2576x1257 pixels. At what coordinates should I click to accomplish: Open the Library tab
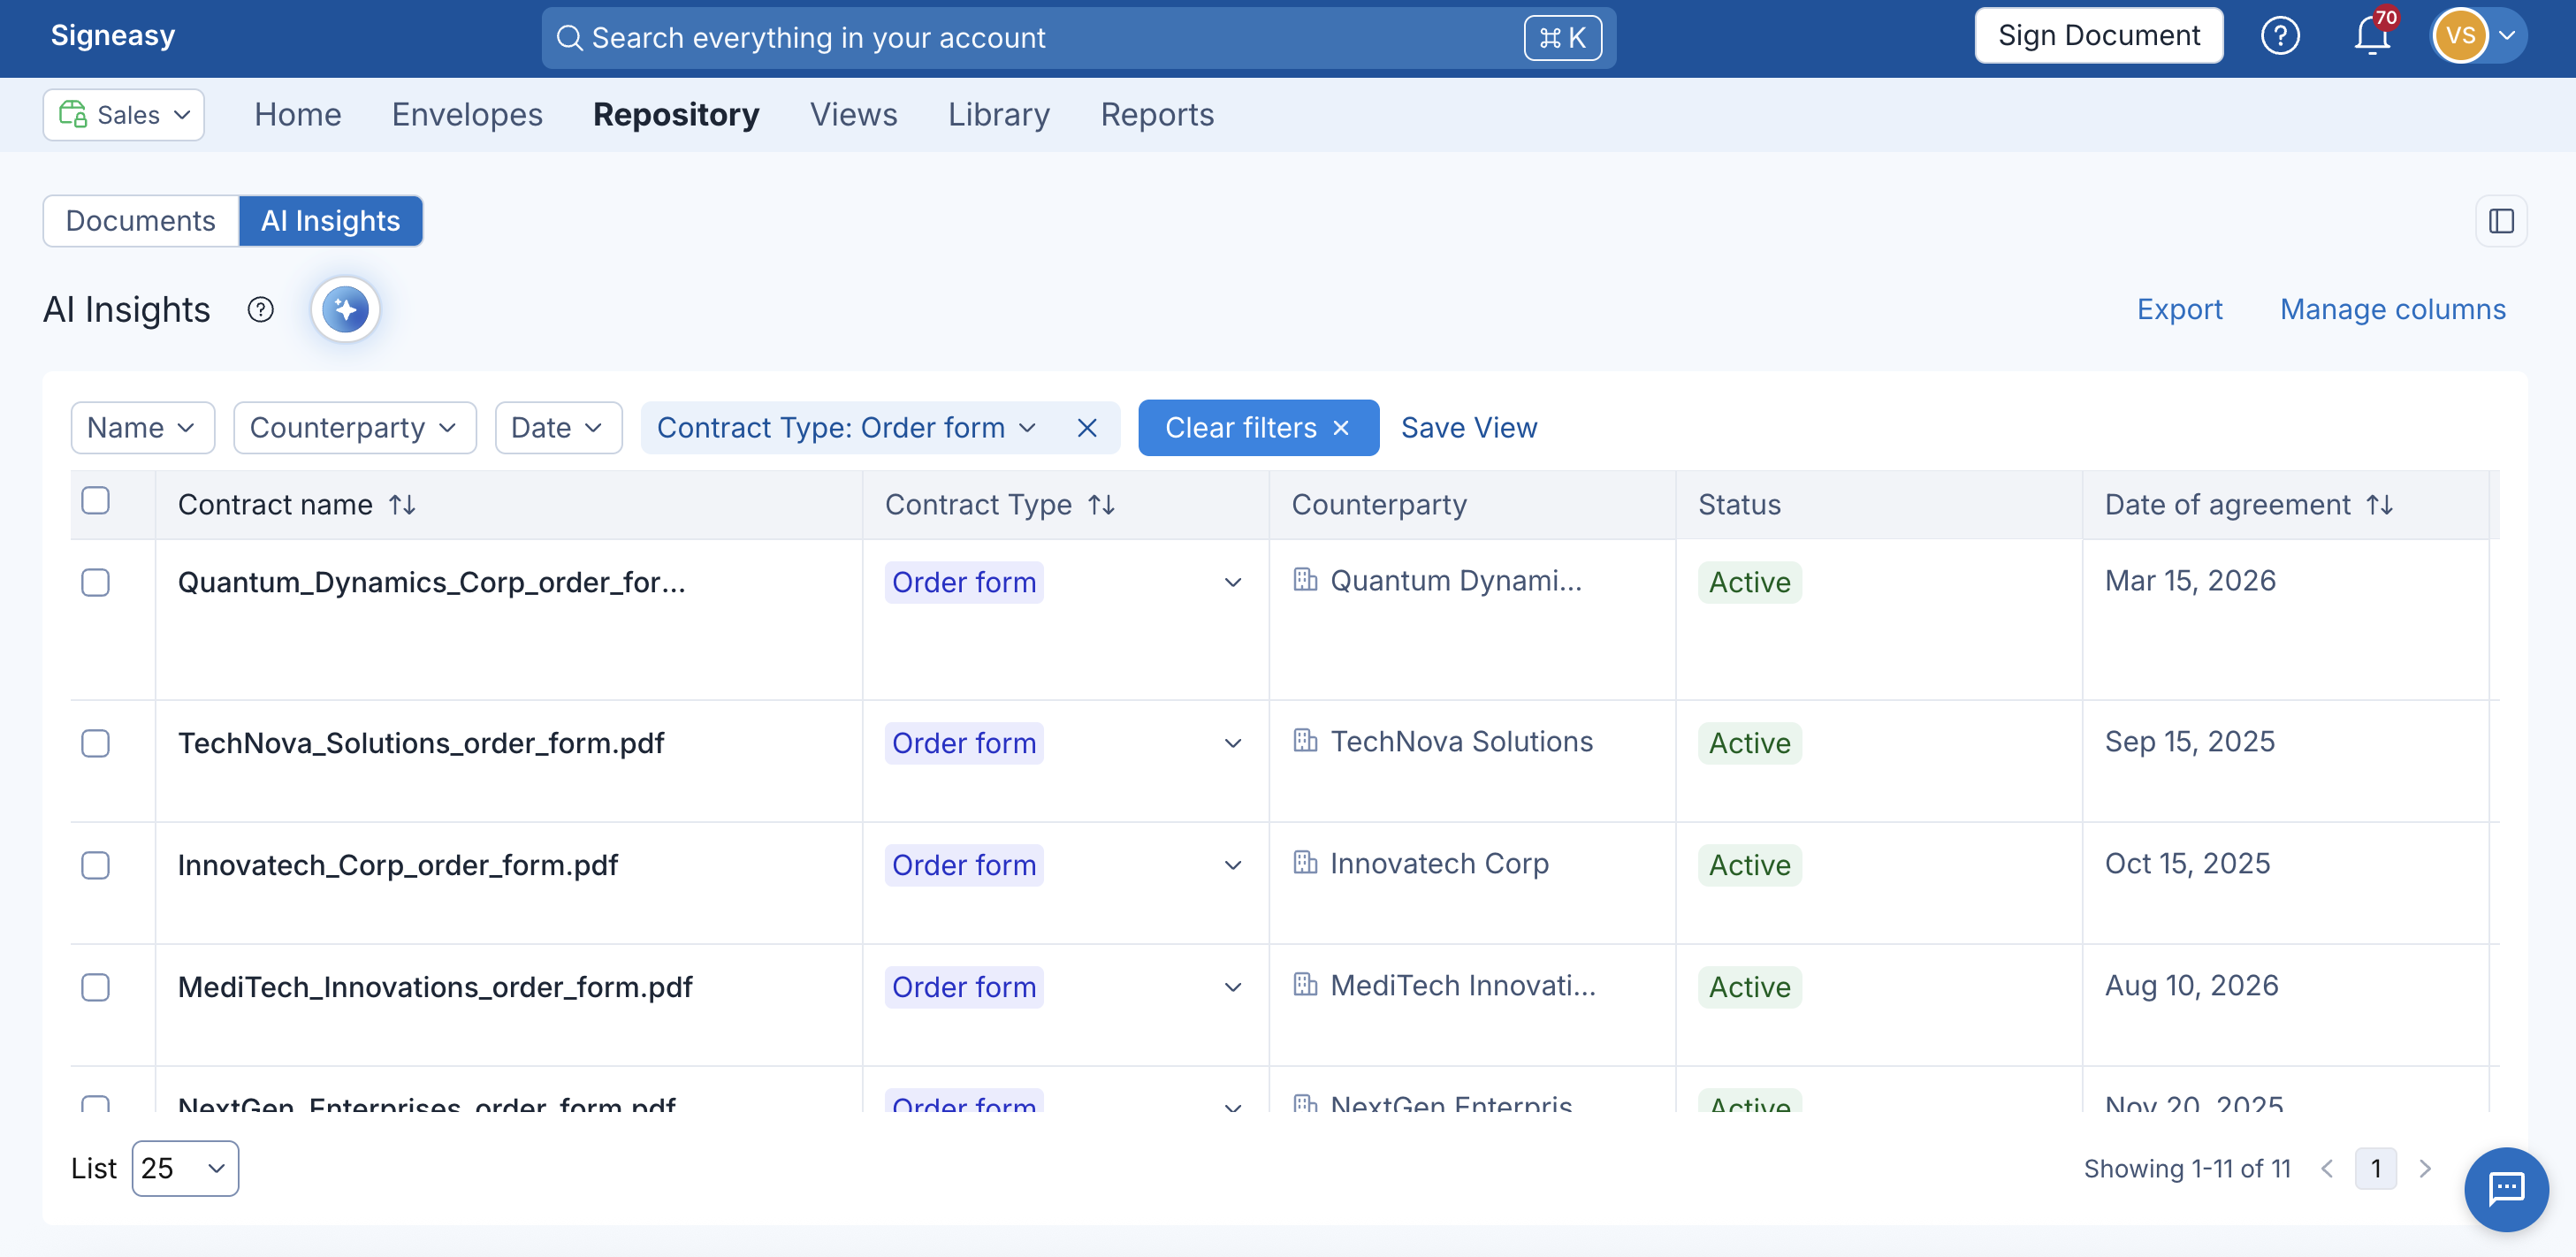pyautogui.click(x=999, y=115)
